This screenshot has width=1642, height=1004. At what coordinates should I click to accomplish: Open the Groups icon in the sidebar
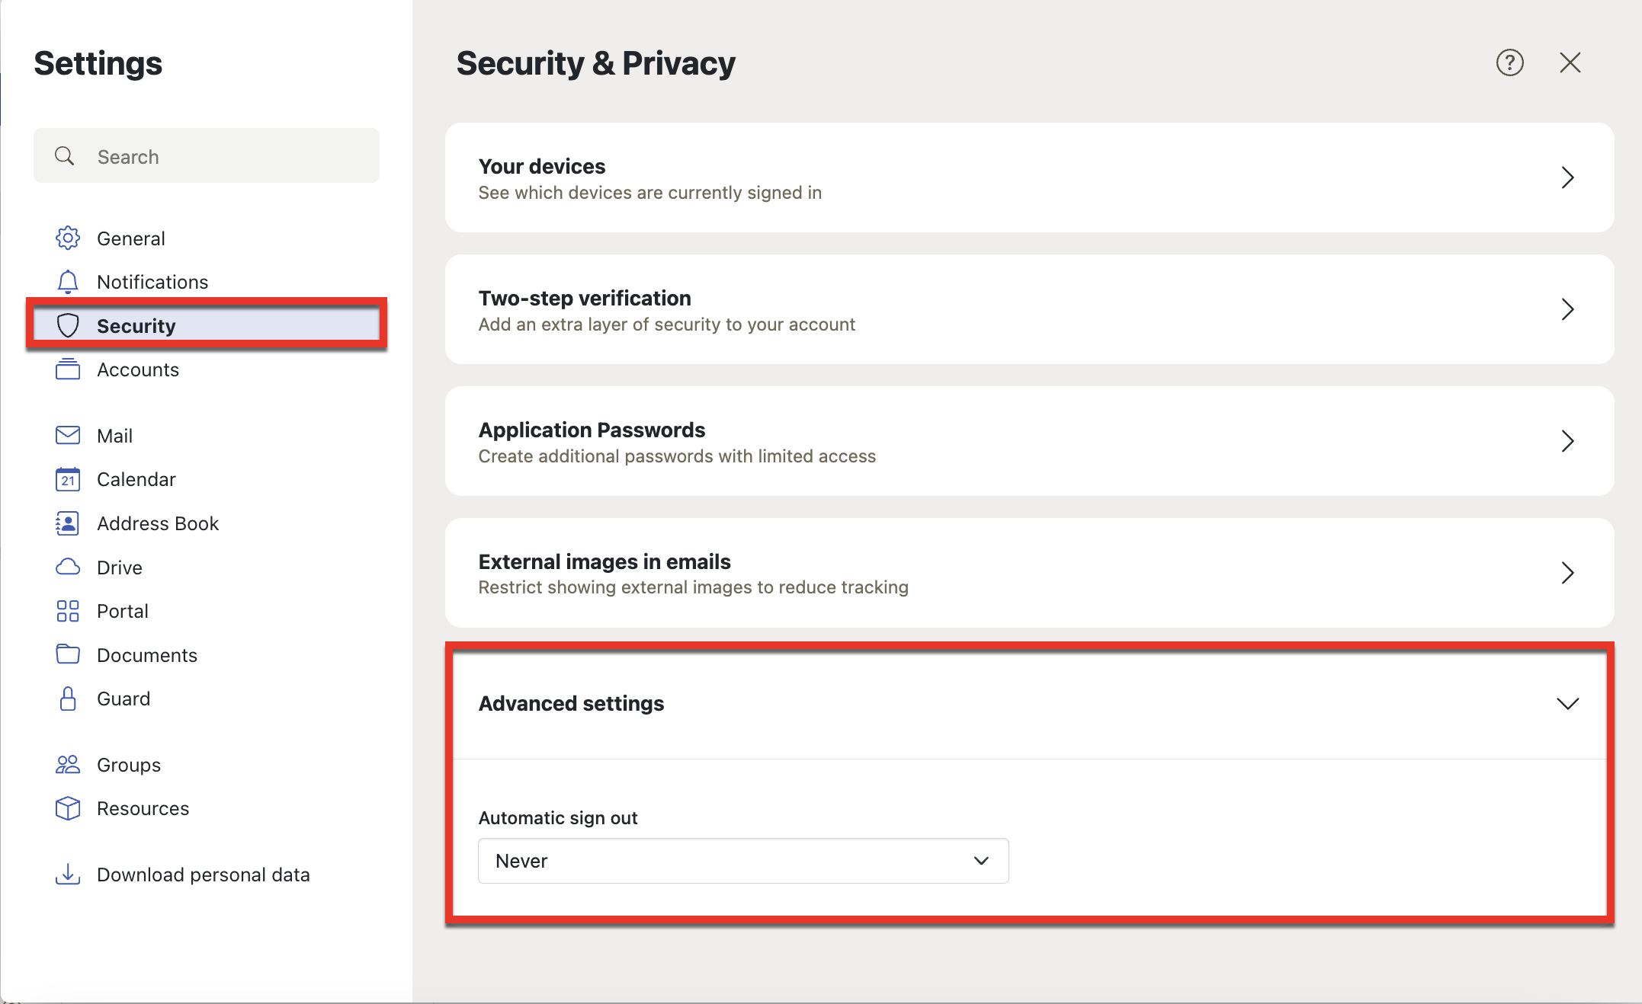click(x=68, y=764)
